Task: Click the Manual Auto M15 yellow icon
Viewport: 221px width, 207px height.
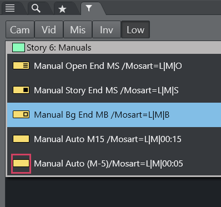Action: pyautogui.click(x=21, y=139)
